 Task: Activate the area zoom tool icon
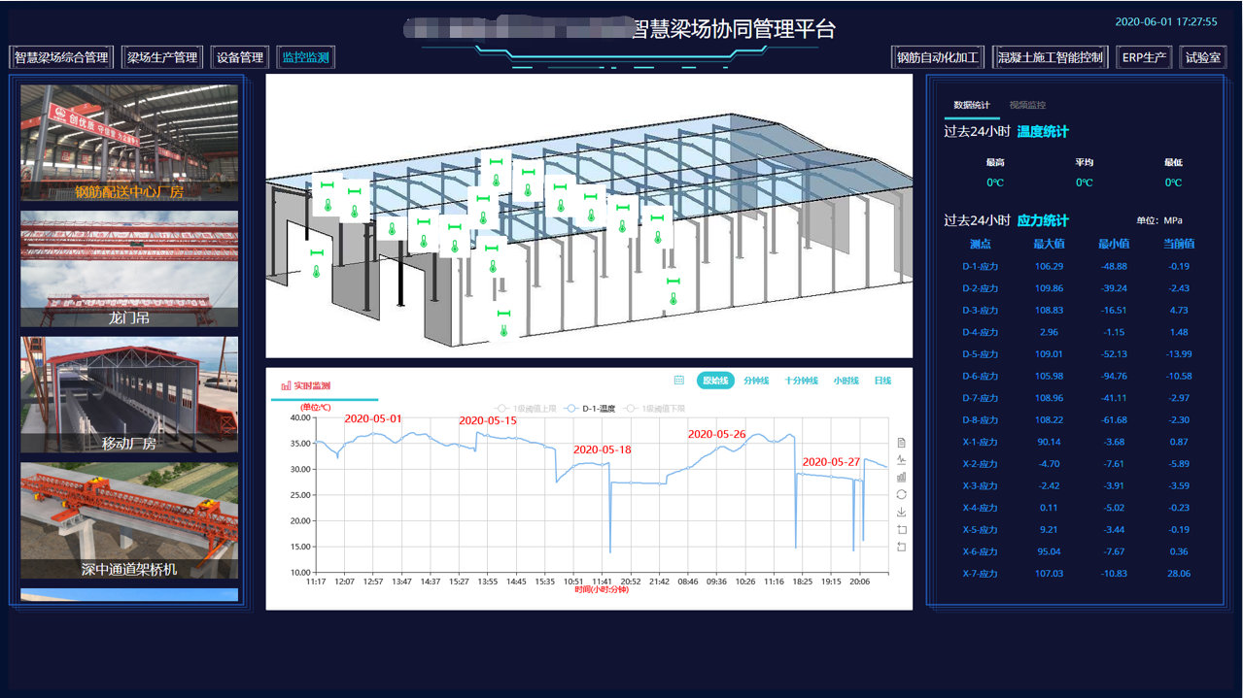click(901, 530)
